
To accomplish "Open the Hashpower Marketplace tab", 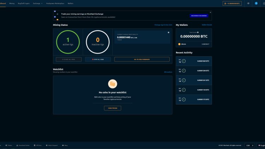I will coord(55,3).
